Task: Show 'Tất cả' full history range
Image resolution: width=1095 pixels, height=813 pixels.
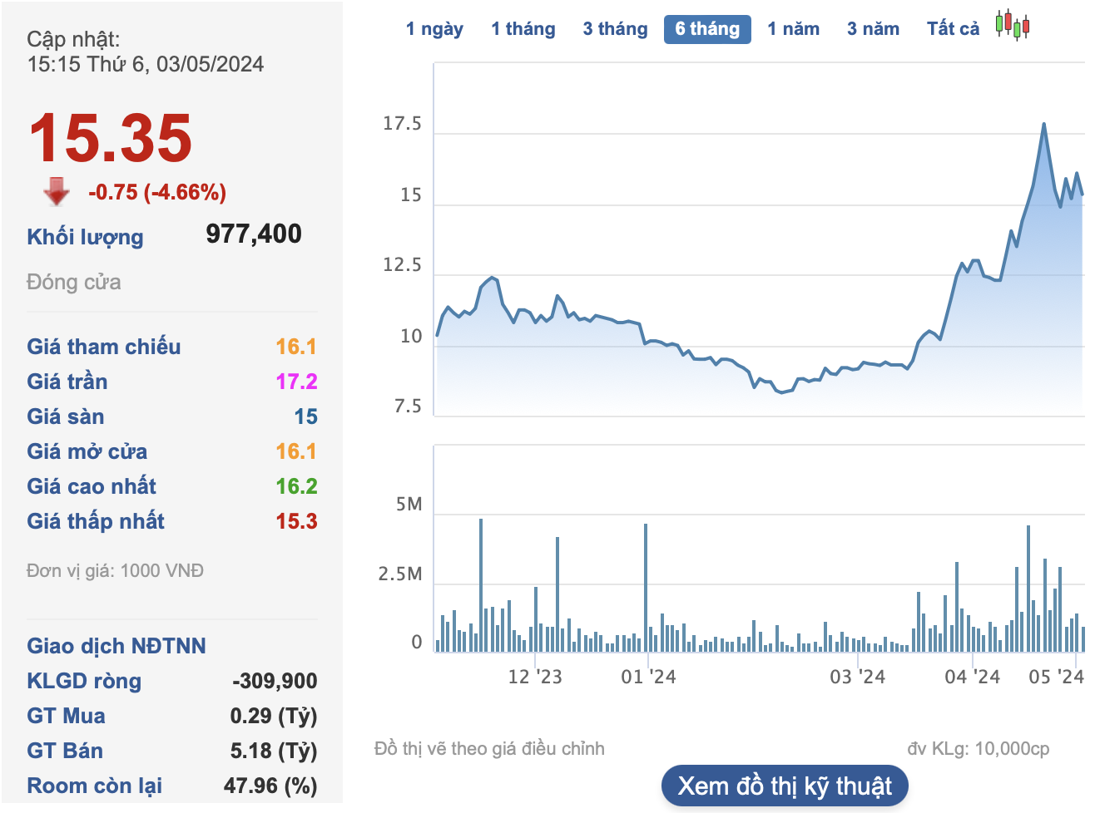Action: pyautogui.click(x=953, y=29)
